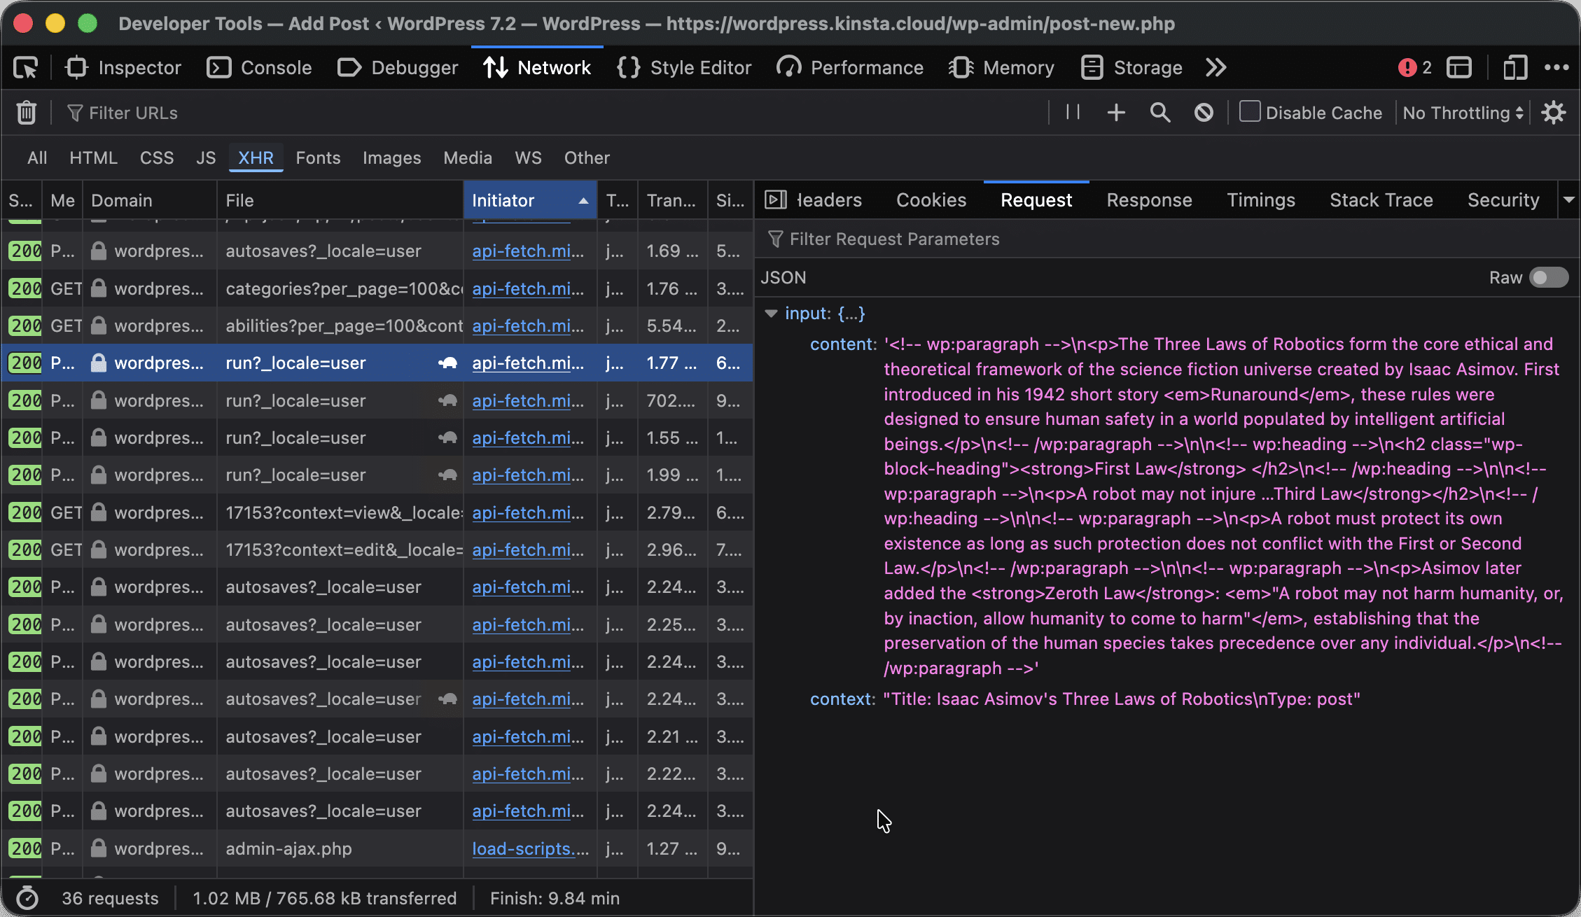Screen dimensions: 1581x917
Task: Add a new request with plus icon
Action: [1116, 113]
